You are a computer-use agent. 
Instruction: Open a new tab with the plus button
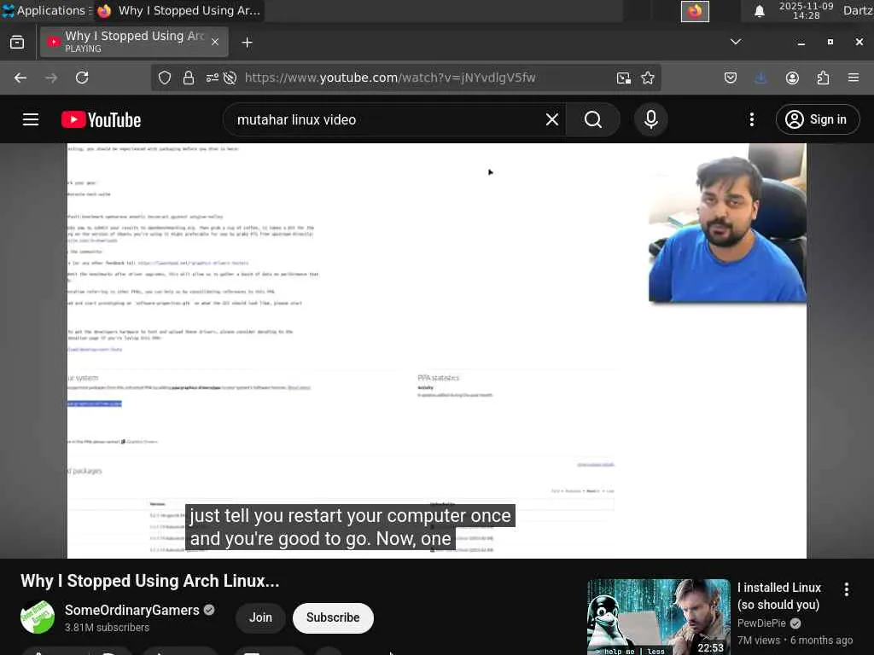tap(247, 43)
